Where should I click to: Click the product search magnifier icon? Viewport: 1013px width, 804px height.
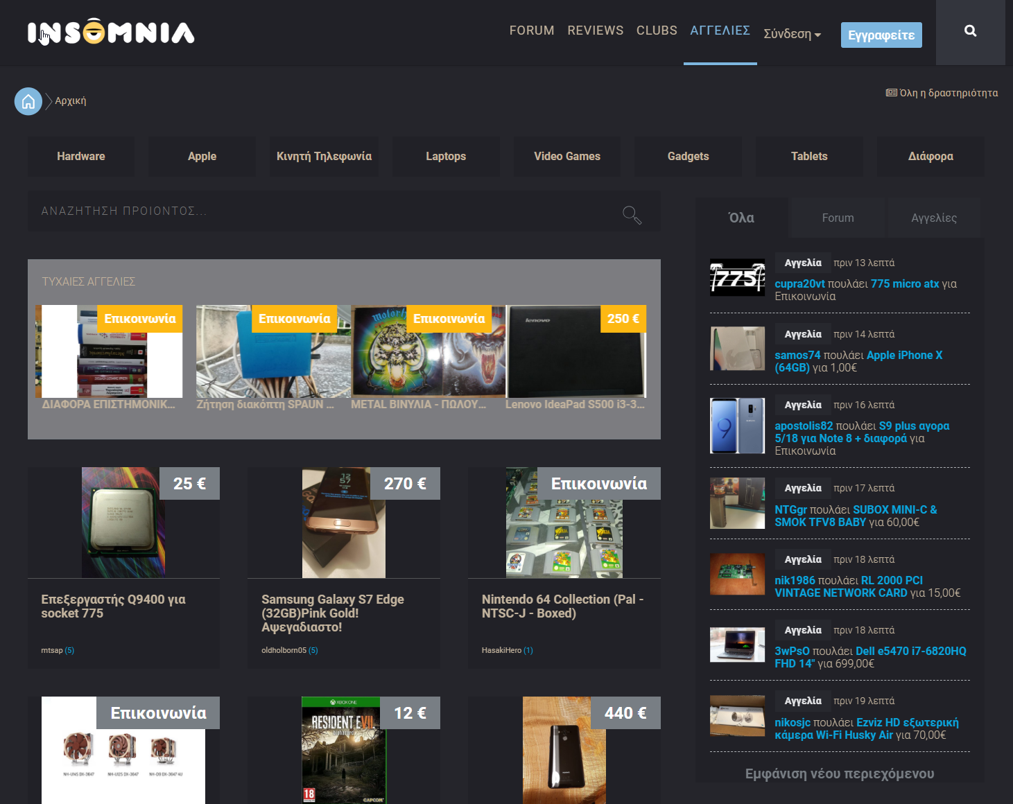tap(632, 215)
